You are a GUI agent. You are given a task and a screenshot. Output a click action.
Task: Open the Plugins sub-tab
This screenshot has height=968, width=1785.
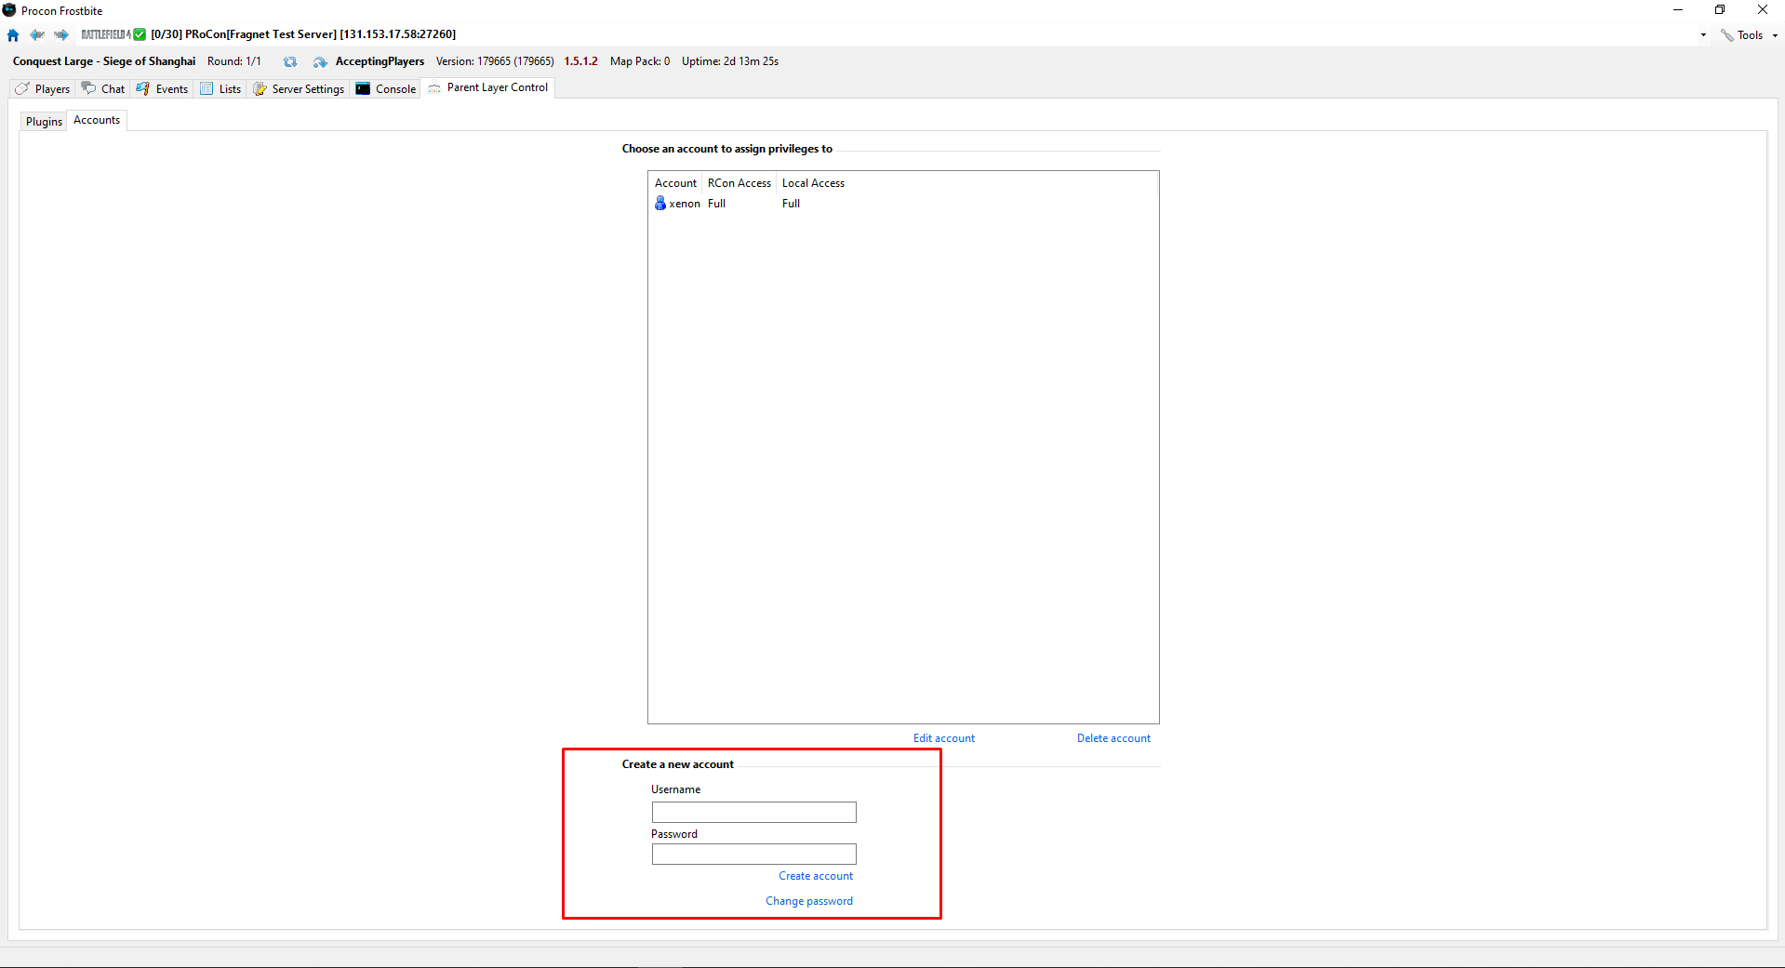coord(44,122)
